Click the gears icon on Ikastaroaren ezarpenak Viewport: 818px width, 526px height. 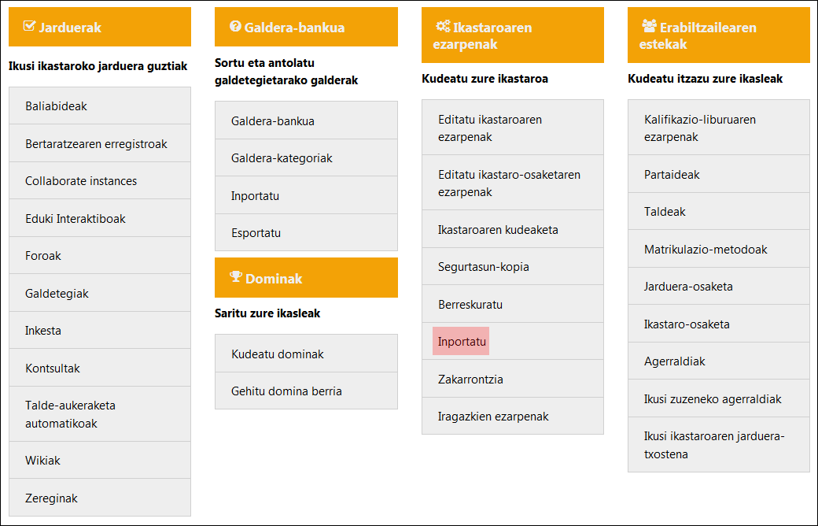(x=443, y=26)
